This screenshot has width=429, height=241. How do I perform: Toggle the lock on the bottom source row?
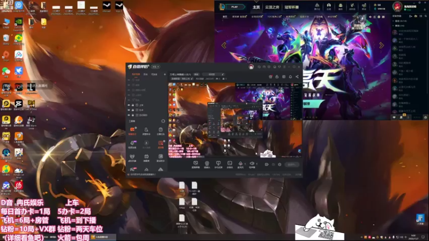132,115
